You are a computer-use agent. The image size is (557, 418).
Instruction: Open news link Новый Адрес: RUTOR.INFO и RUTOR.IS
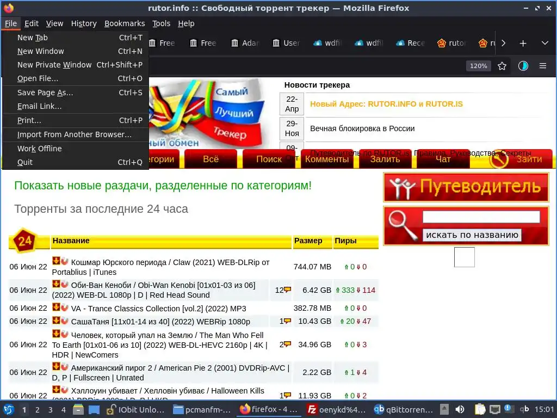(x=386, y=104)
